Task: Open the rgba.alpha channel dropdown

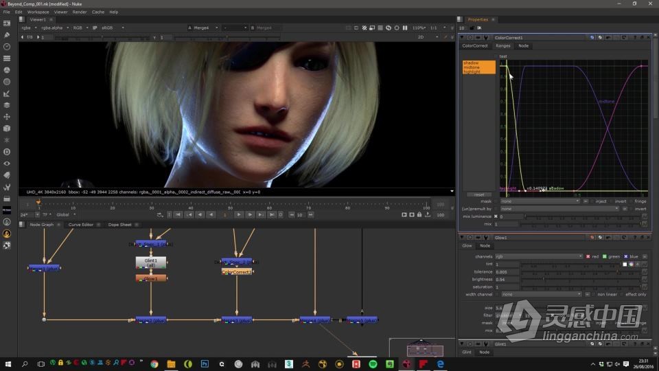Action: pos(55,27)
